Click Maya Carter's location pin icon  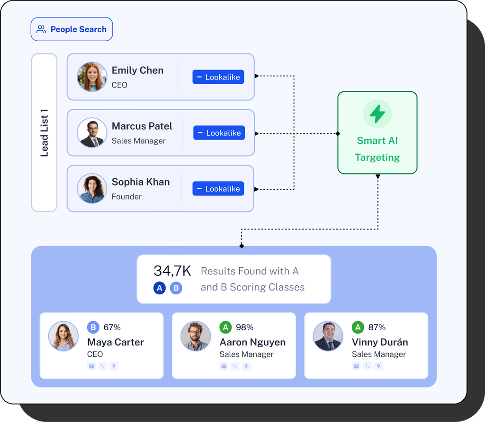tap(114, 366)
